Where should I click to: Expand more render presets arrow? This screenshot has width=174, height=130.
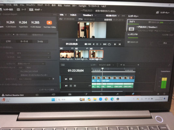(56, 23)
